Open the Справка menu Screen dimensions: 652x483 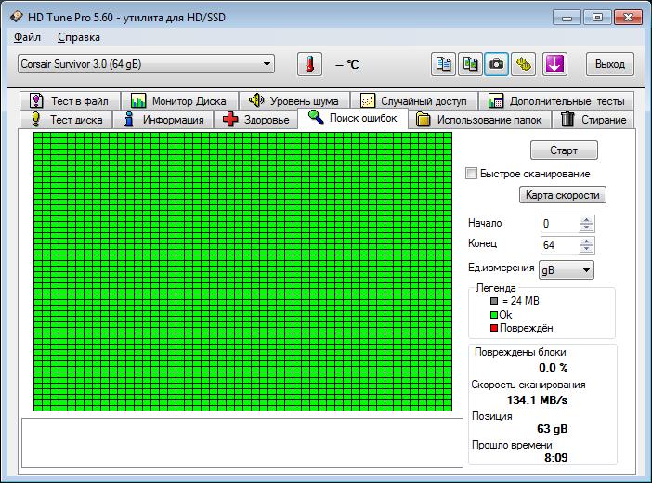click(x=79, y=37)
